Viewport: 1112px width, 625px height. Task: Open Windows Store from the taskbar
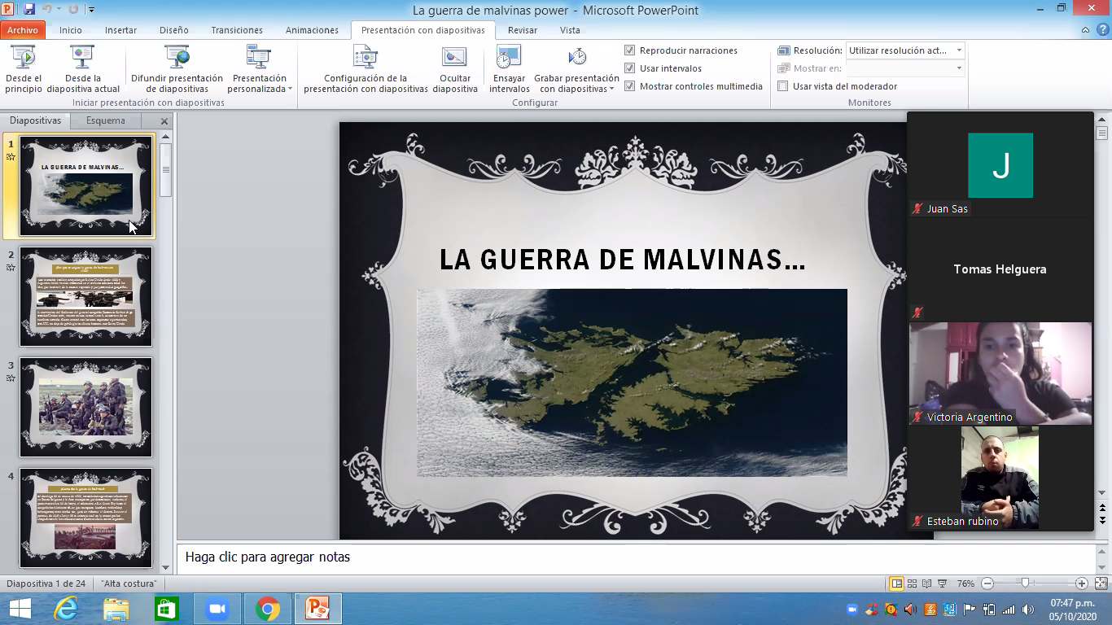click(167, 609)
